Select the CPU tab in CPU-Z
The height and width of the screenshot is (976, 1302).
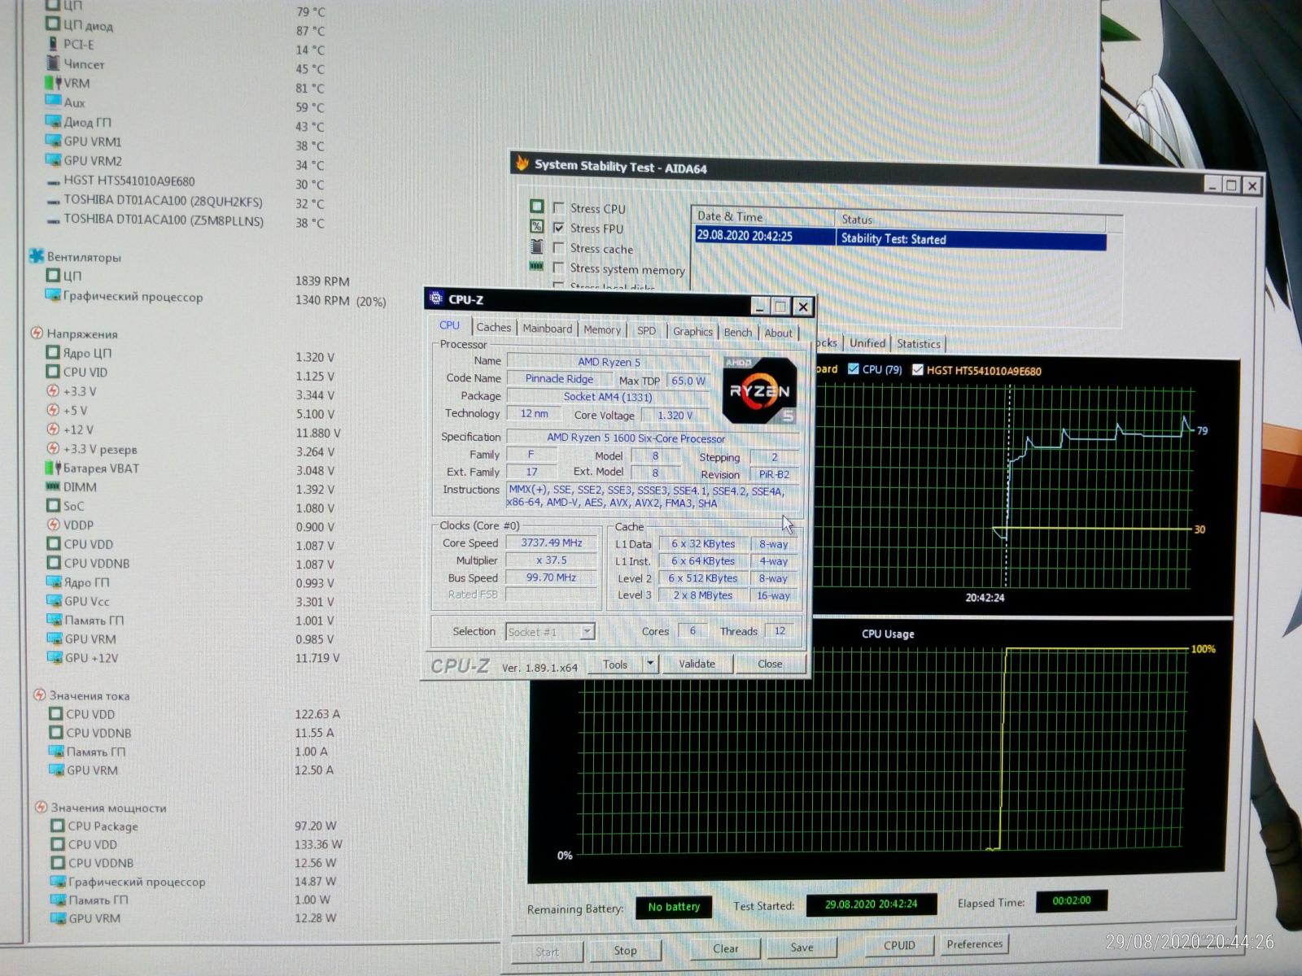pos(449,325)
